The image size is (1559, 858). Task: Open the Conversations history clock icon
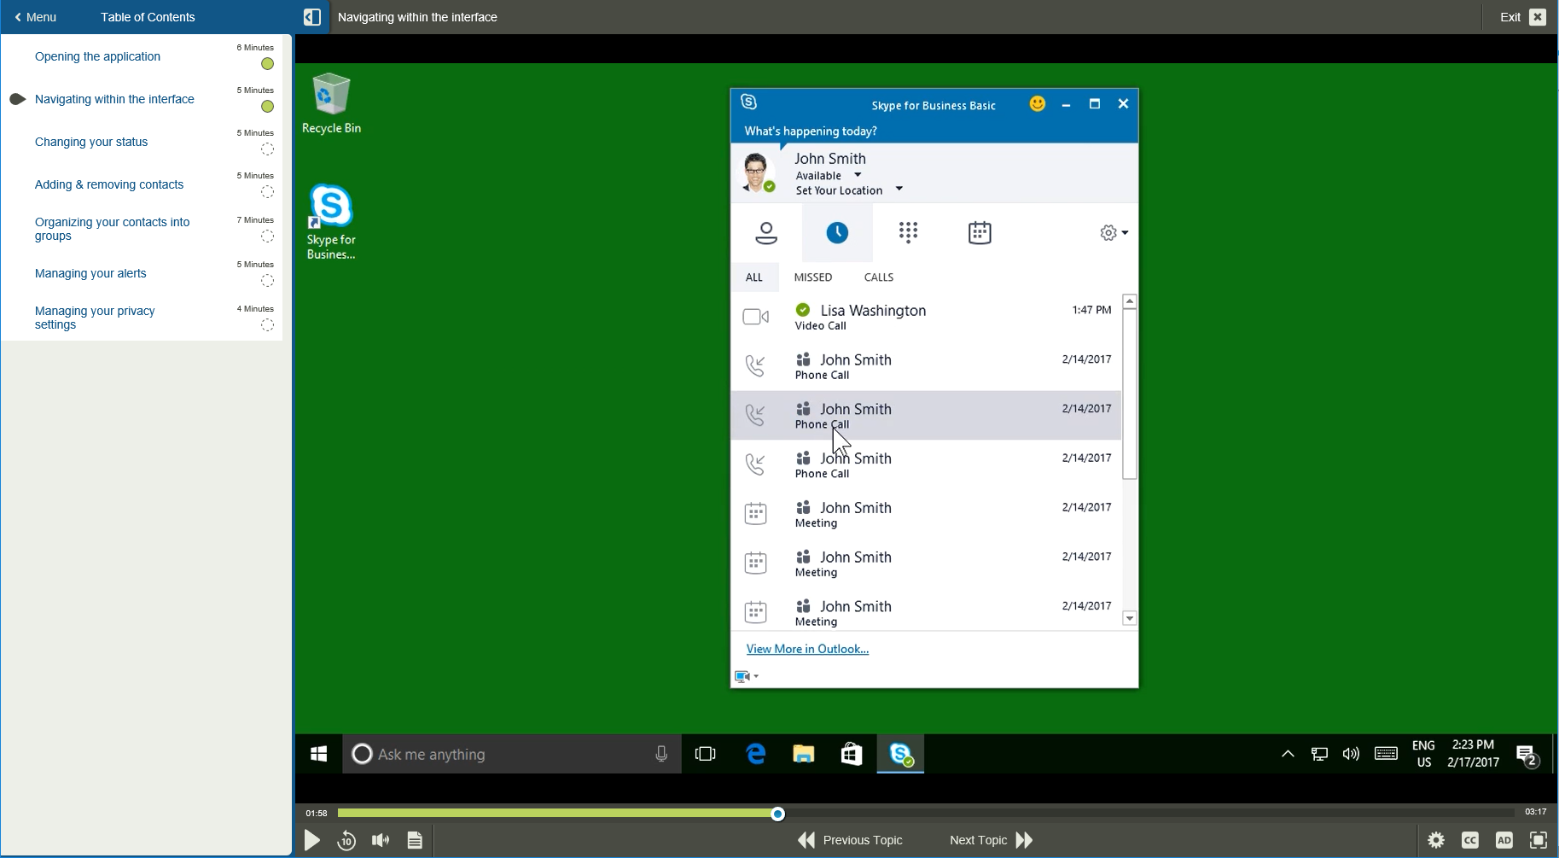837,231
